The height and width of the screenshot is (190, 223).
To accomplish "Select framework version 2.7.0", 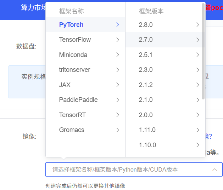I will [163, 40].
